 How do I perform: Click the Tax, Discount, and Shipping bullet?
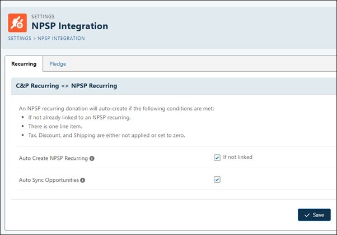(106, 136)
